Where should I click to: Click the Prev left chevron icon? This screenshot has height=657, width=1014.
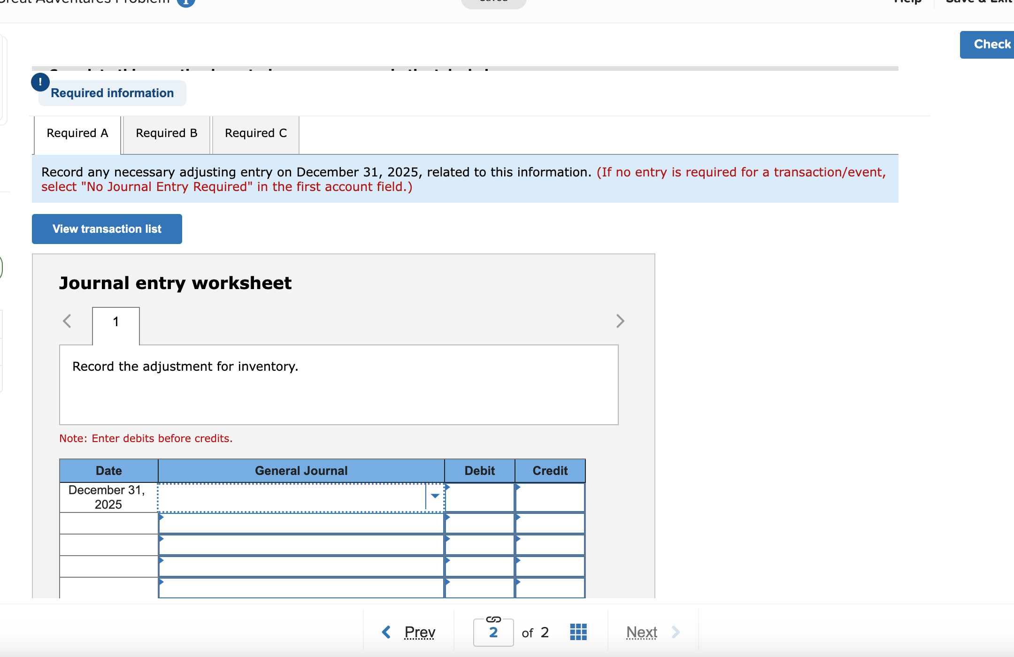(386, 632)
